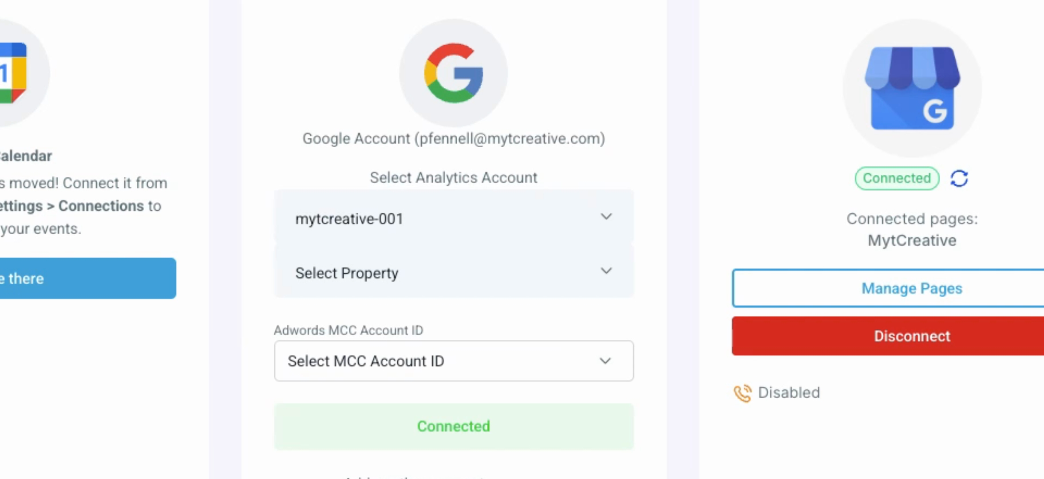Click the blue Calendar connect button

click(87, 279)
